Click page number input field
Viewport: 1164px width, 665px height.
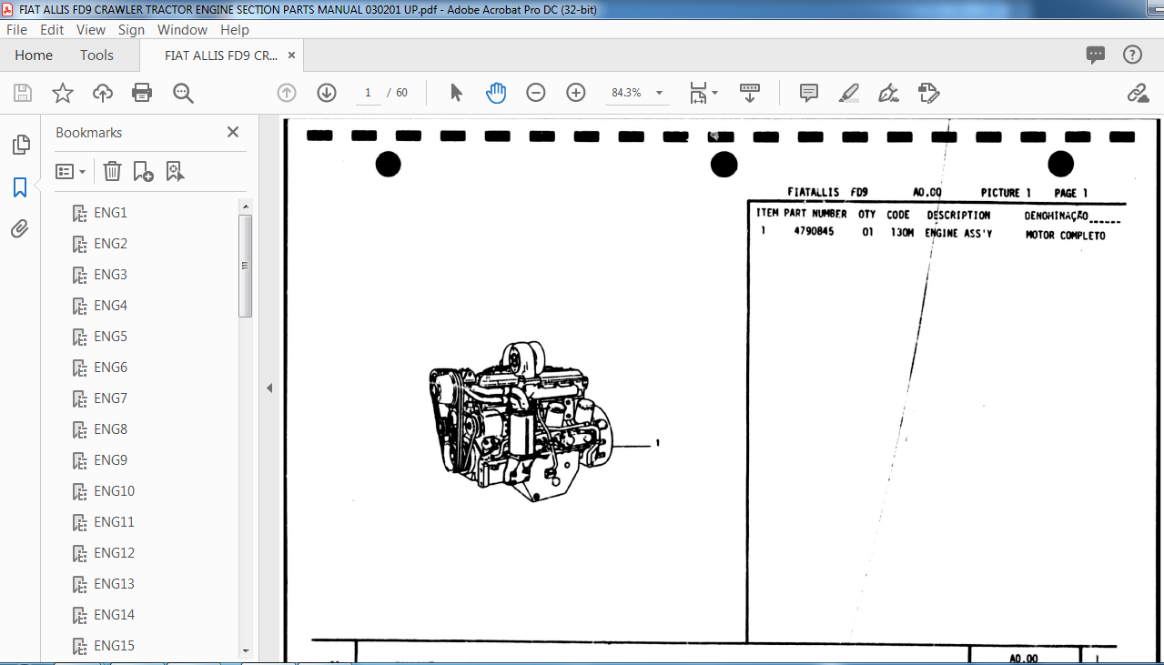[368, 93]
